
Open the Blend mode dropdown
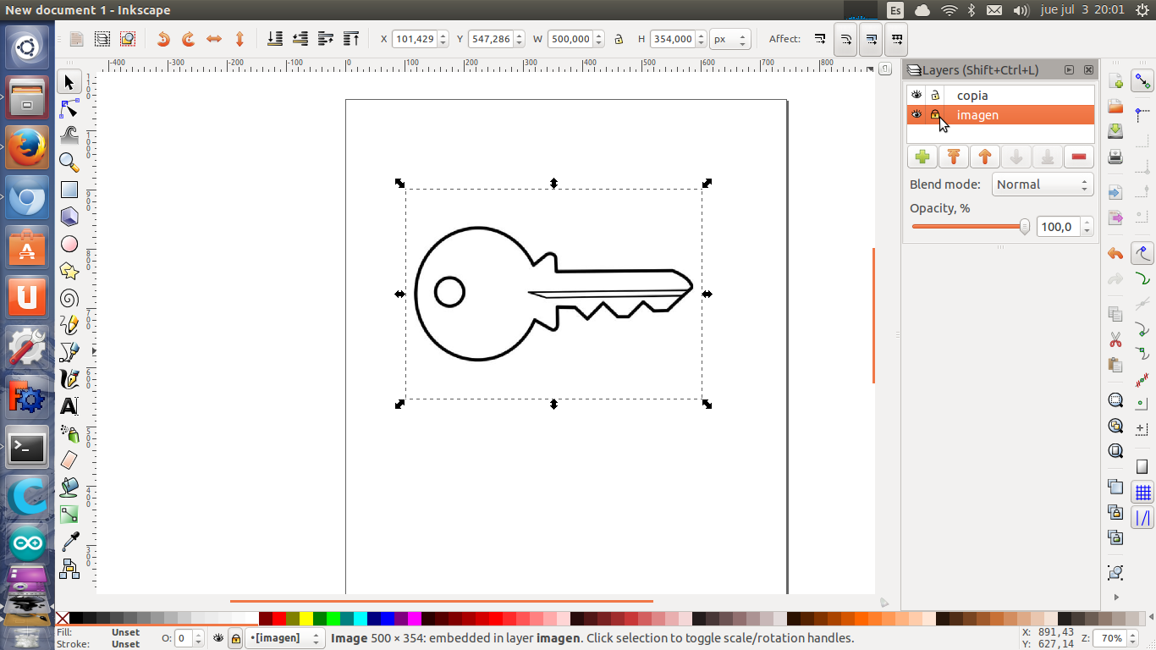click(x=1042, y=185)
